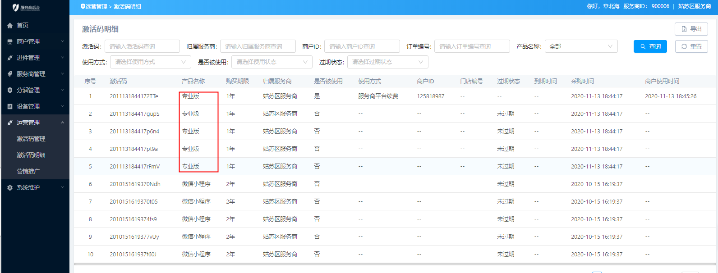Focus the 激活码 search input field
Screen dimensions: 718x273
pyautogui.click(x=142, y=46)
